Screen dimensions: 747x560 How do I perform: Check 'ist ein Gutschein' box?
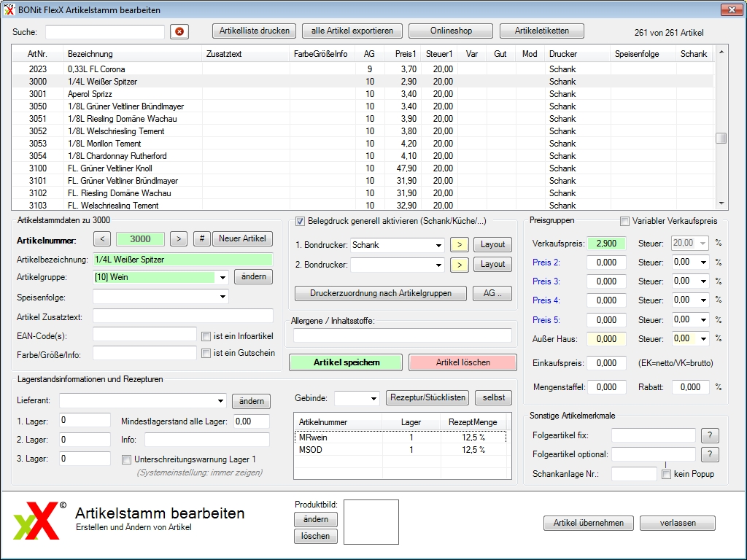coord(206,354)
